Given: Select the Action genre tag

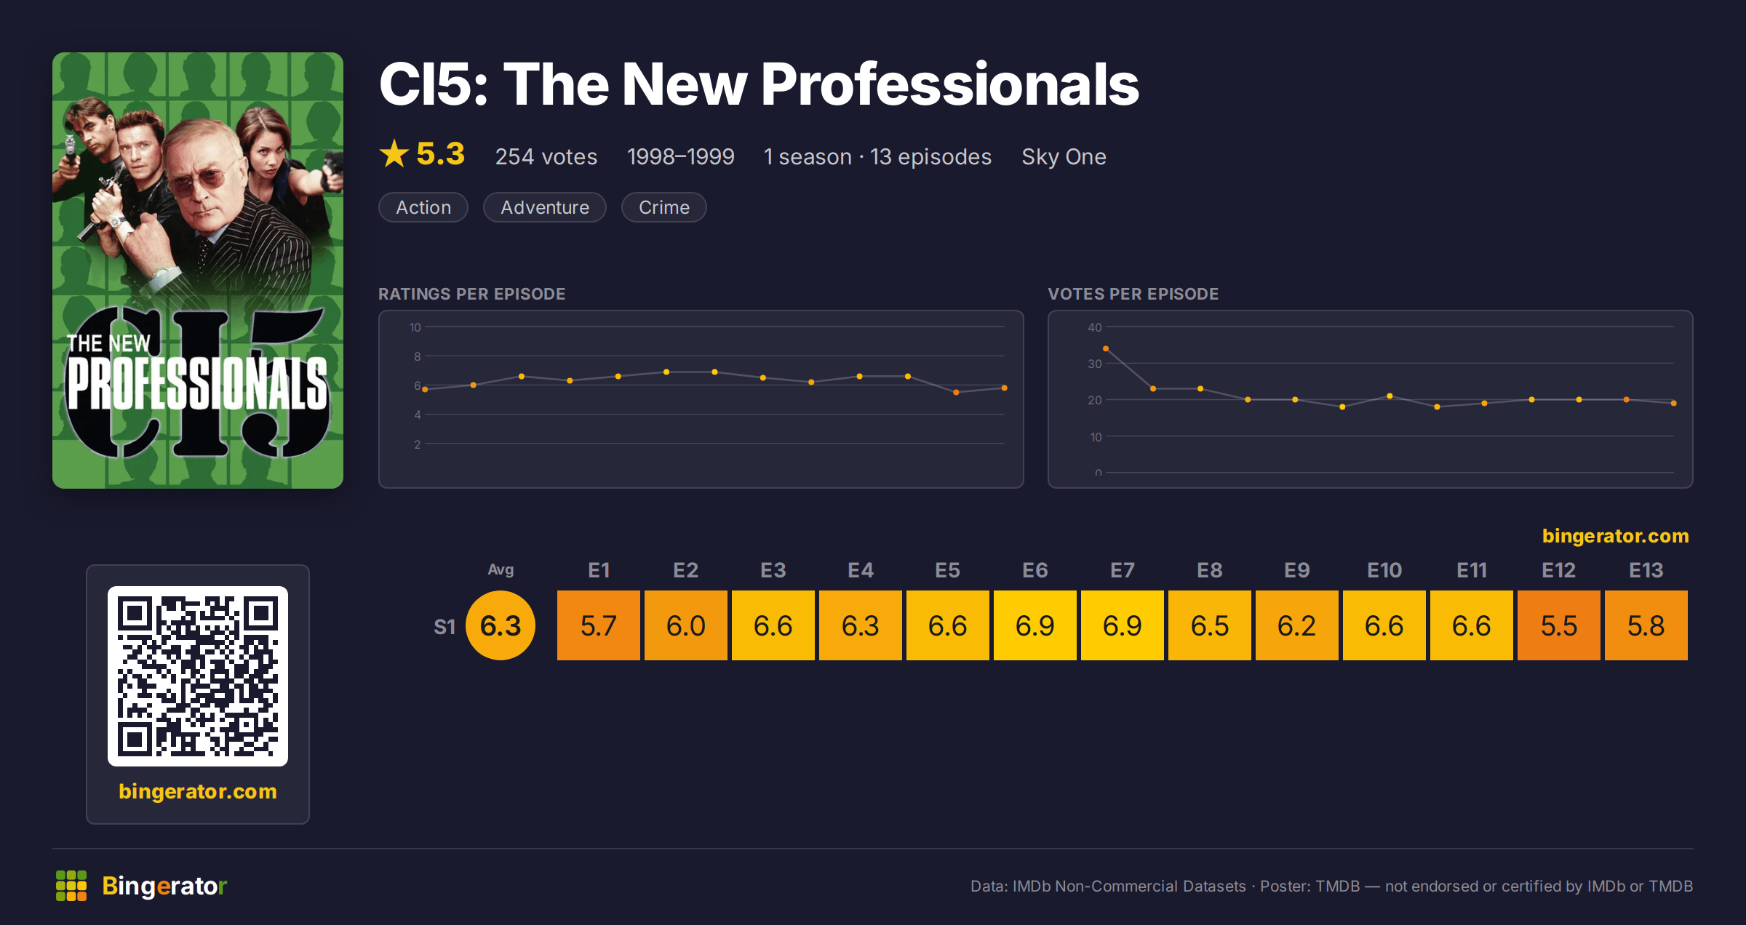Looking at the screenshot, I should click(x=423, y=207).
